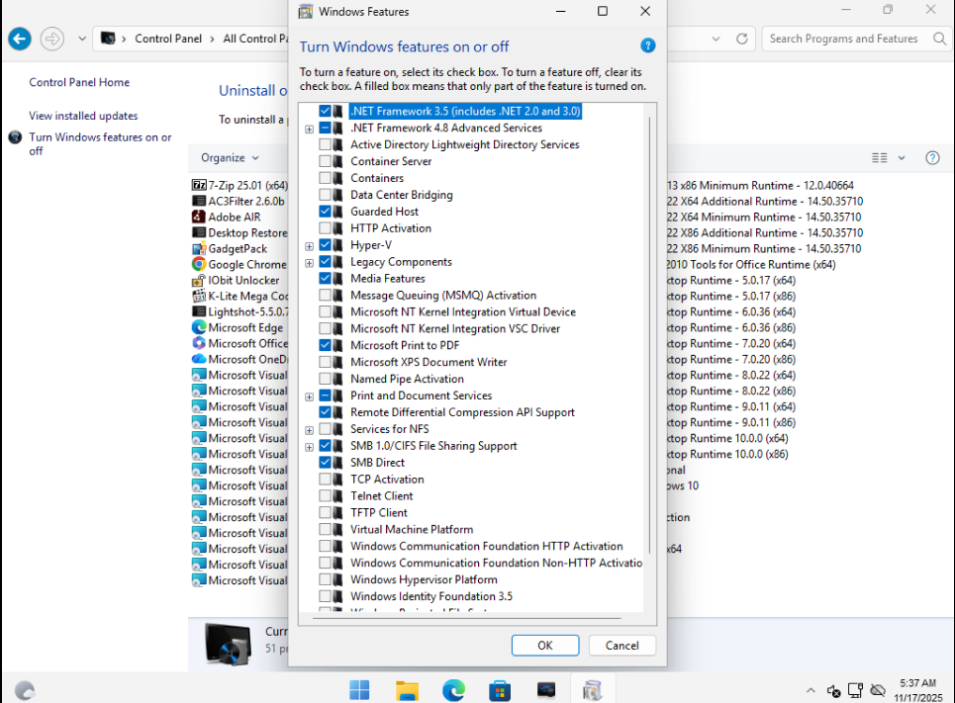Open the View installed updates link
The image size is (955, 703).
click(x=83, y=116)
